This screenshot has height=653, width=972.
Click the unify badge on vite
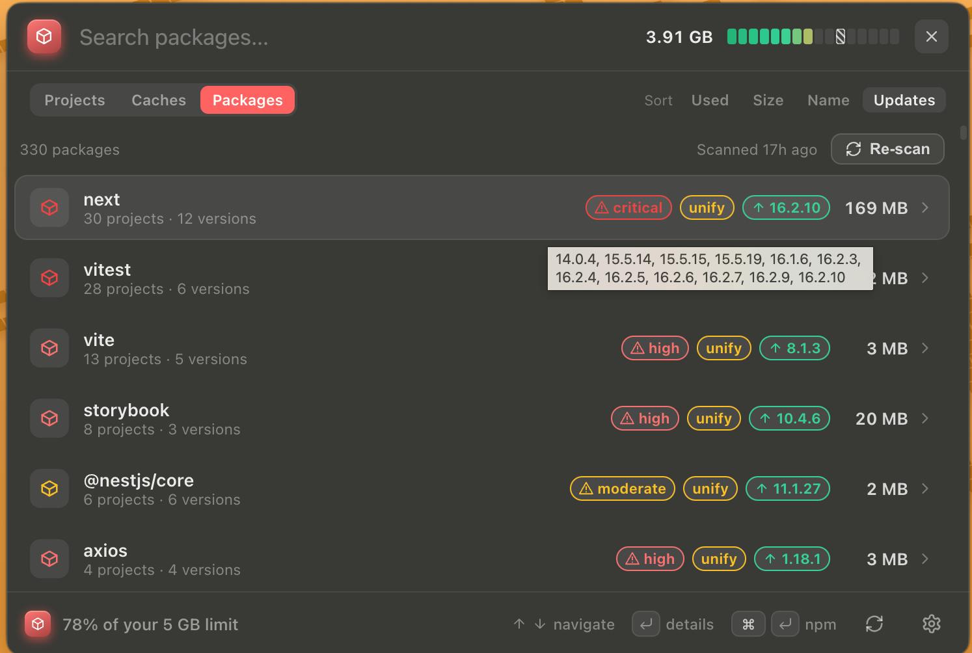[723, 348]
